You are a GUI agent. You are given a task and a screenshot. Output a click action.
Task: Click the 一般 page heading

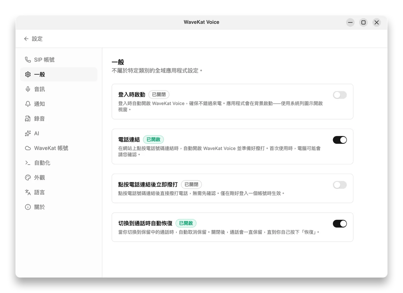click(x=118, y=62)
